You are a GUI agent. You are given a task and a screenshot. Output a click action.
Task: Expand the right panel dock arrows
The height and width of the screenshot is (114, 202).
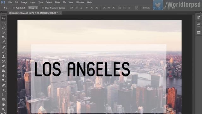201,12
